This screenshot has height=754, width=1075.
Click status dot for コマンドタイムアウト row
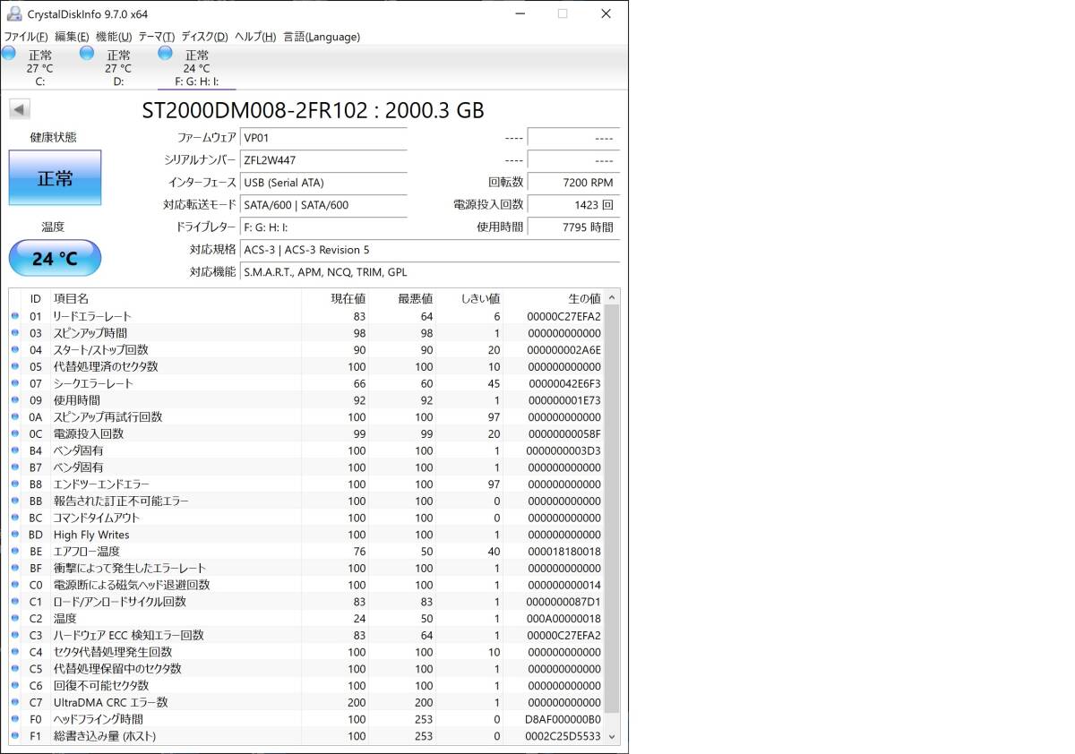point(14,518)
